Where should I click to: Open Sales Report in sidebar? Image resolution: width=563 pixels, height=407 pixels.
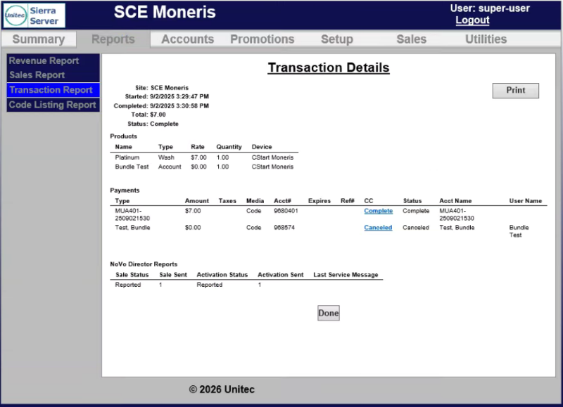(53, 75)
